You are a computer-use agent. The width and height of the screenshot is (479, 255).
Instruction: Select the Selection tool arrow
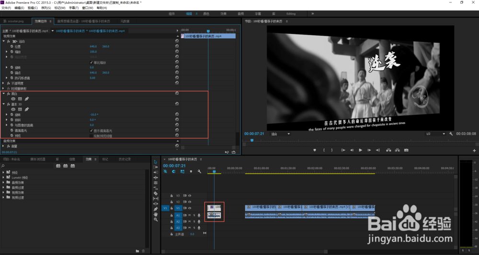[156, 162]
